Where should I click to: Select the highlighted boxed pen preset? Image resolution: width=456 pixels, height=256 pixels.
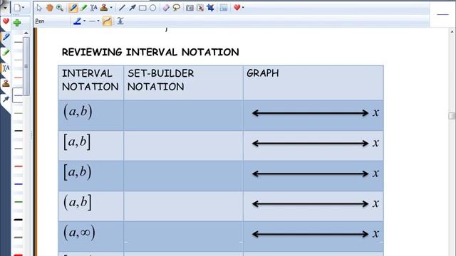coord(18,95)
